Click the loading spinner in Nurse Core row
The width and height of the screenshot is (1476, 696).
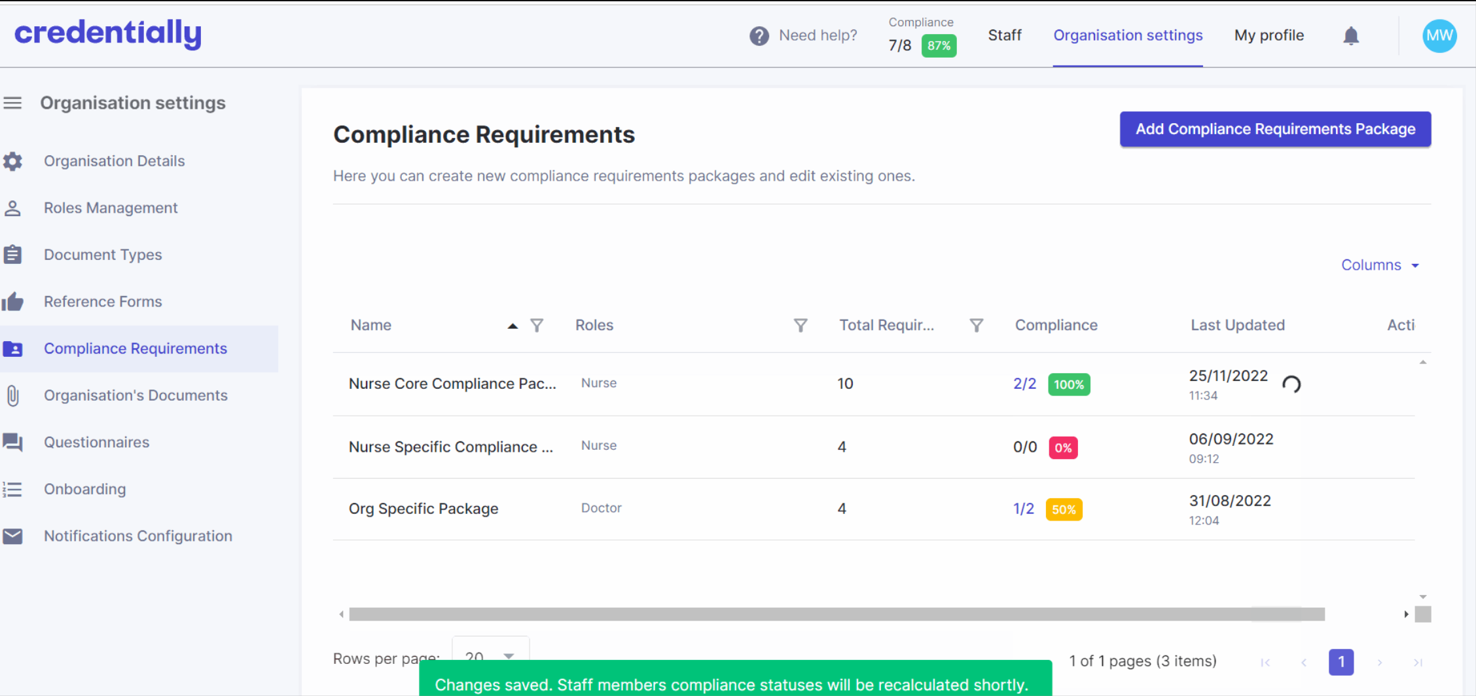click(x=1291, y=384)
